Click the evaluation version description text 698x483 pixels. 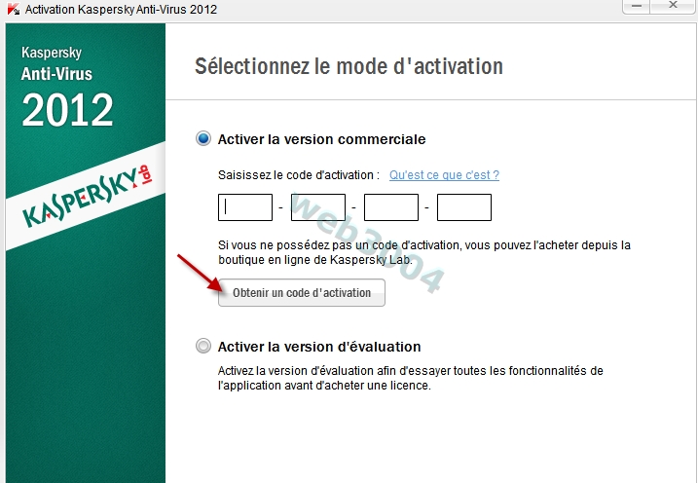coord(411,378)
